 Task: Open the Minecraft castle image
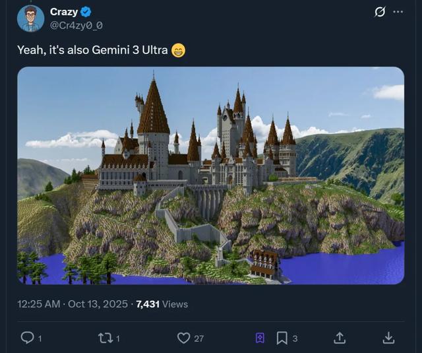click(x=210, y=176)
